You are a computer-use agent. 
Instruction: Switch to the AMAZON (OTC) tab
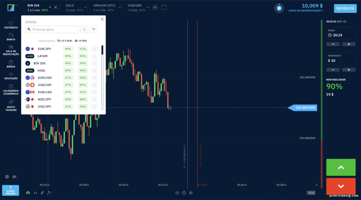[x=104, y=8]
